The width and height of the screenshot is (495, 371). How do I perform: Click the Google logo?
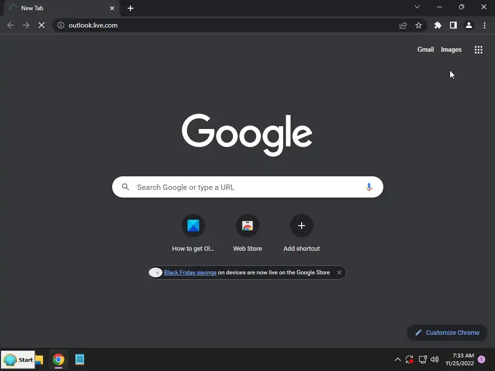point(247,135)
